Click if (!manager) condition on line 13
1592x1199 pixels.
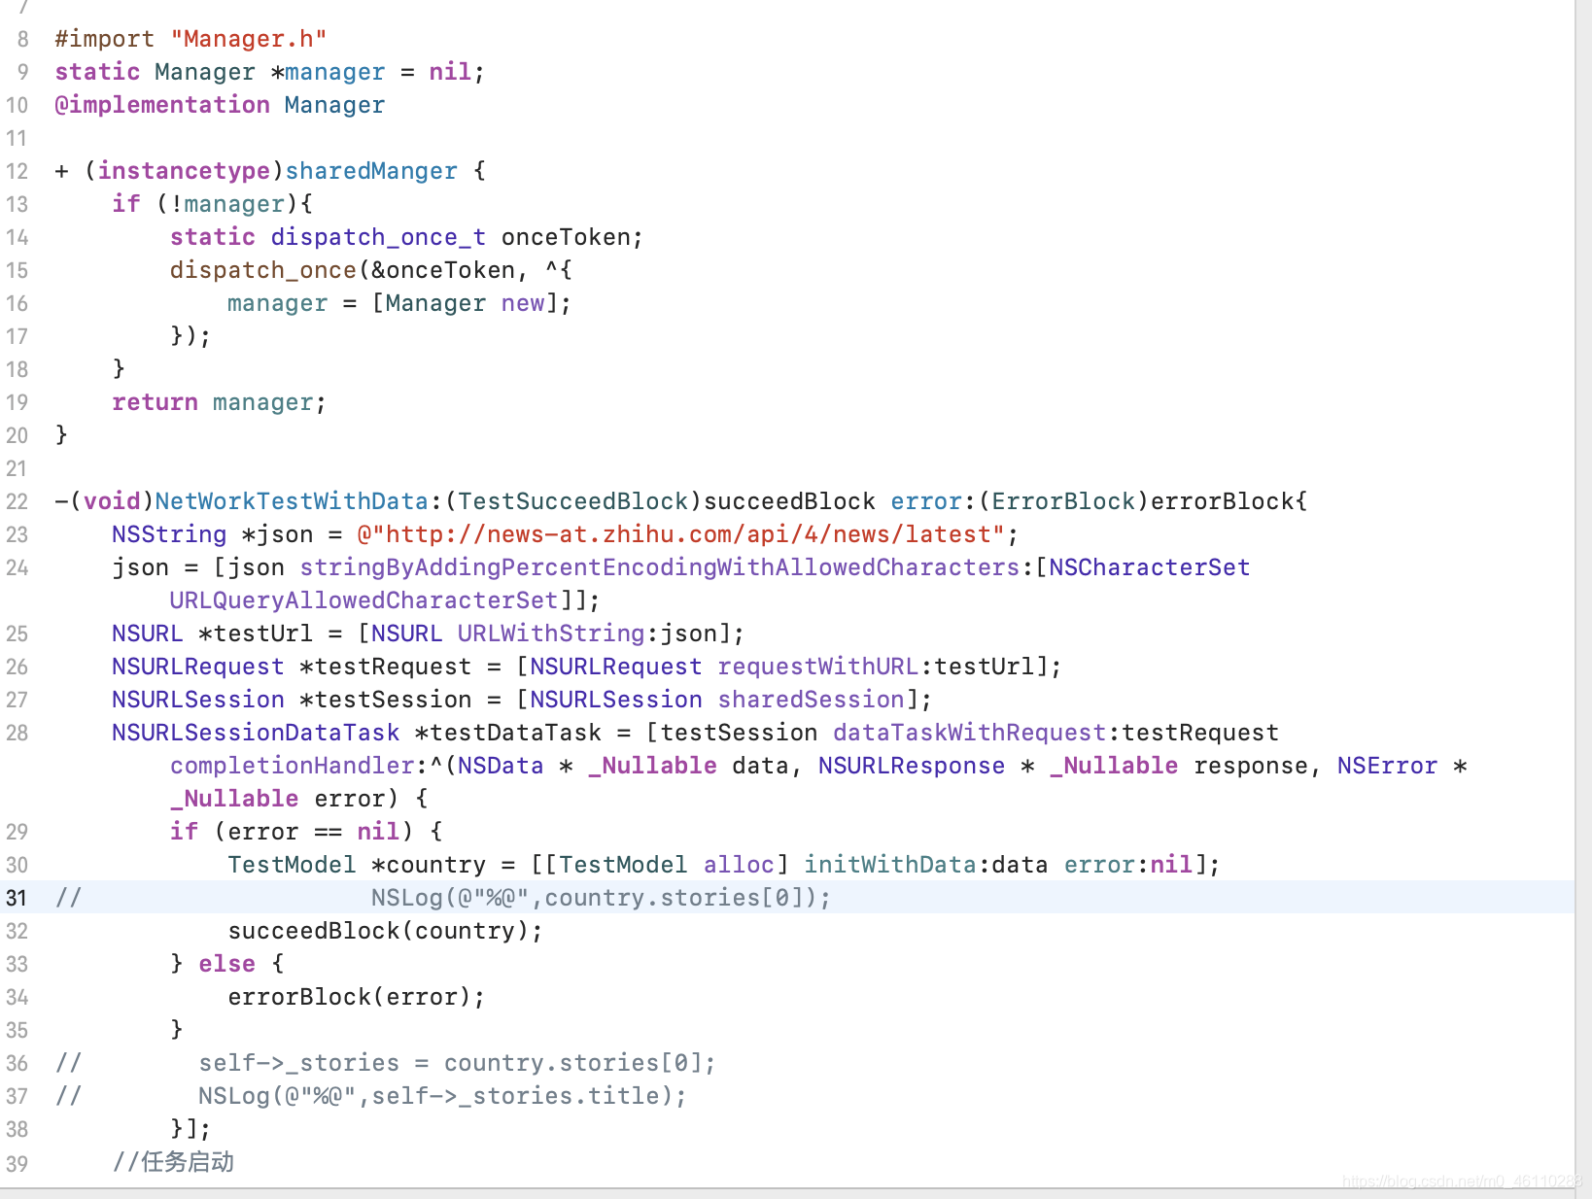(212, 204)
